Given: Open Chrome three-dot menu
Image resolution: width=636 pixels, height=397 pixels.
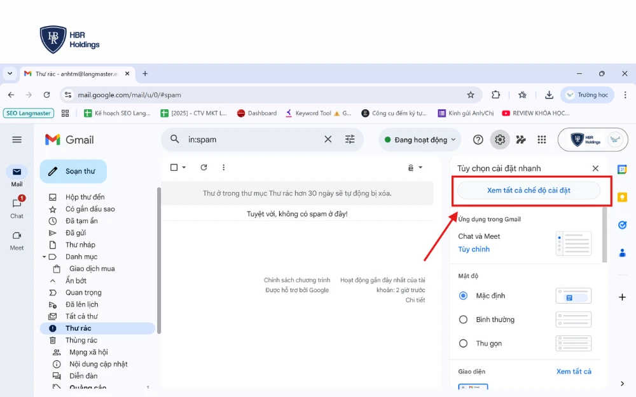Looking at the screenshot, I should click(x=625, y=95).
